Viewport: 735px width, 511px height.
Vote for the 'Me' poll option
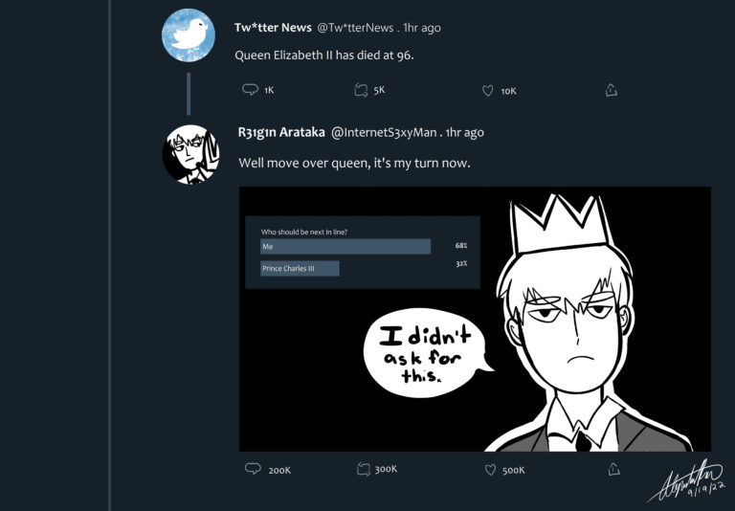[345, 247]
